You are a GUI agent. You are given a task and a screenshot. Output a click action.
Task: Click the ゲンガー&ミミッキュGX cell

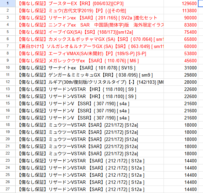(x=89, y=75)
